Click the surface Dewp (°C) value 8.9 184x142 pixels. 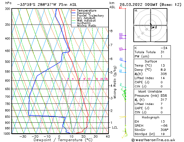coord(163,70)
